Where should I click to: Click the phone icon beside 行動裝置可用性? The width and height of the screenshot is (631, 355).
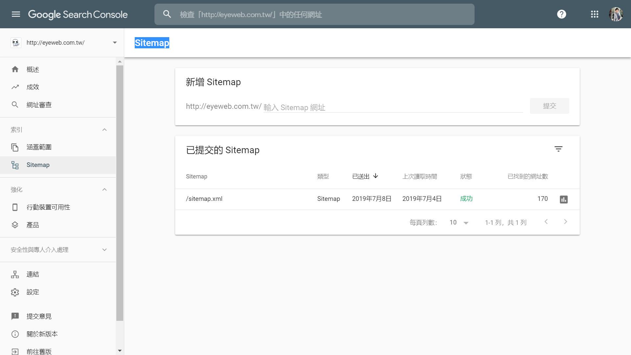[15, 207]
